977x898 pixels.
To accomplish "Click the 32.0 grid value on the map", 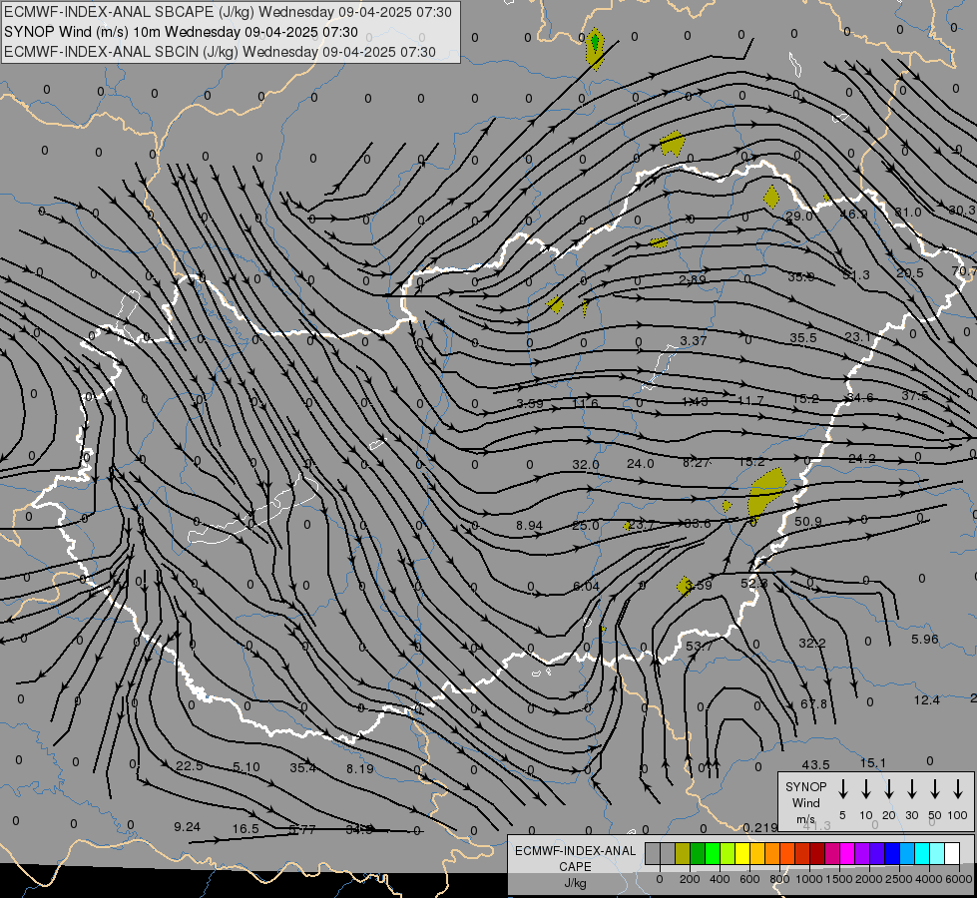I will [586, 465].
